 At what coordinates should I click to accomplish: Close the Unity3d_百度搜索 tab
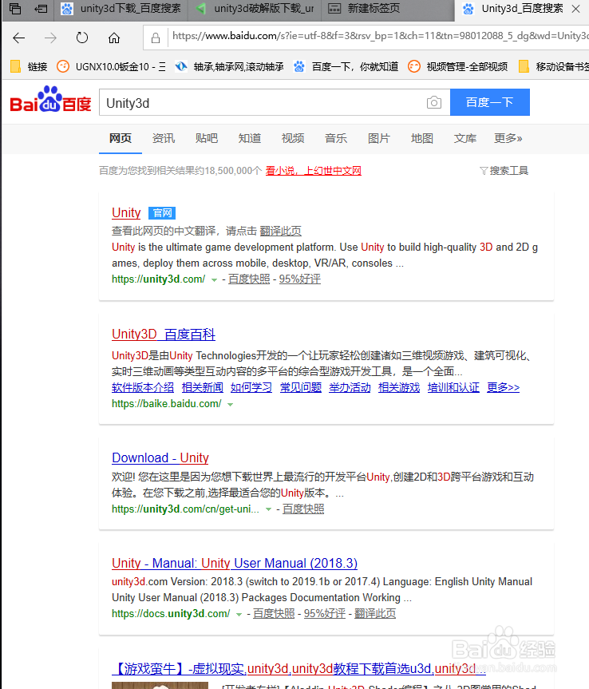[x=575, y=9]
